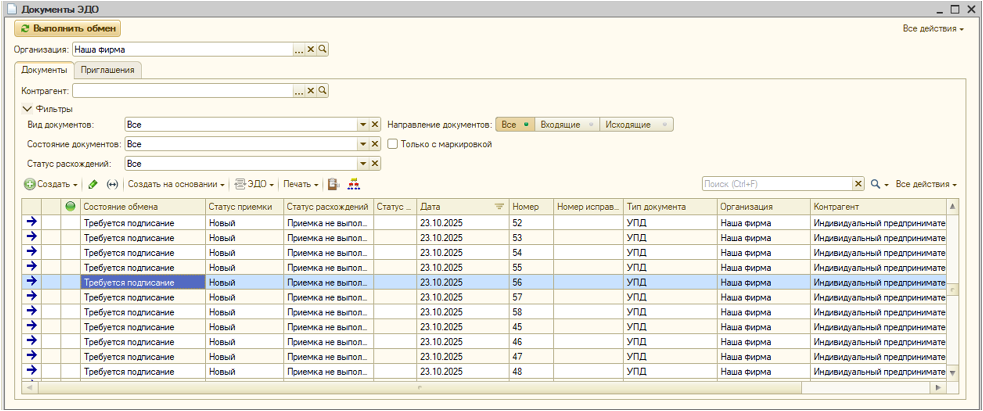Click the green circle column header icon
Screen dimensions: 983x411
tap(70, 206)
